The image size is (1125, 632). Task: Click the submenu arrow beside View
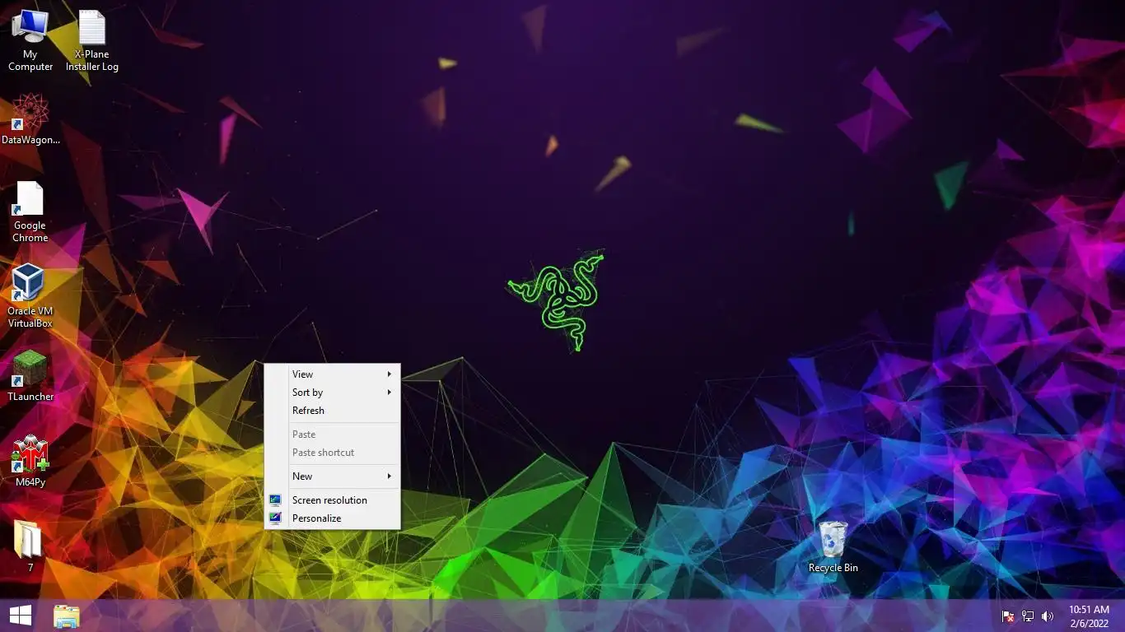390,374
